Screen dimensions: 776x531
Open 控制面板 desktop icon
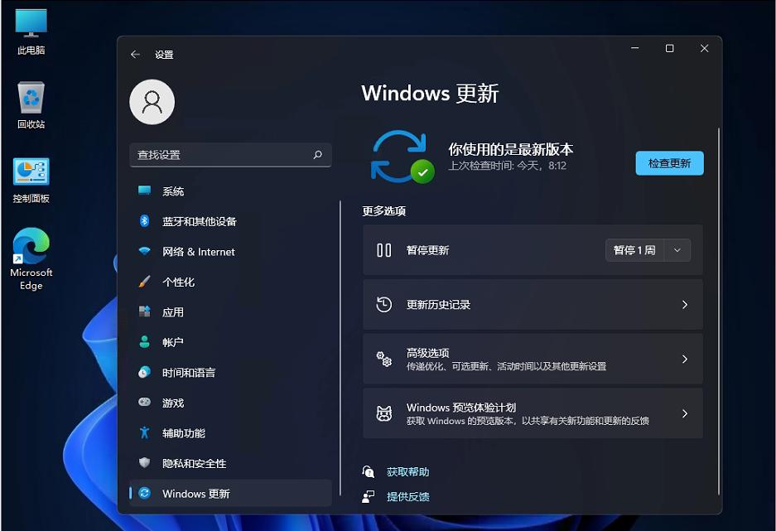[x=31, y=180]
